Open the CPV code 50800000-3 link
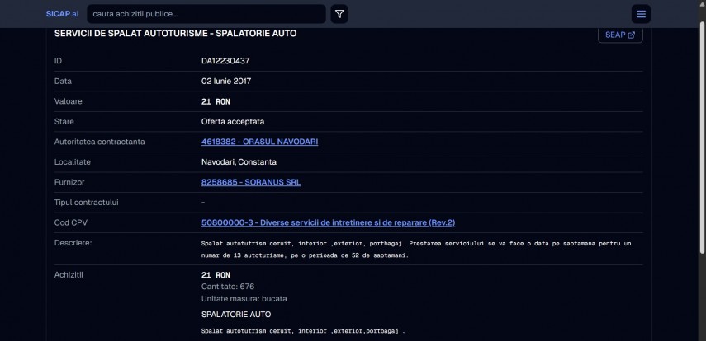Viewport: 706px width, 341px height. (x=328, y=222)
